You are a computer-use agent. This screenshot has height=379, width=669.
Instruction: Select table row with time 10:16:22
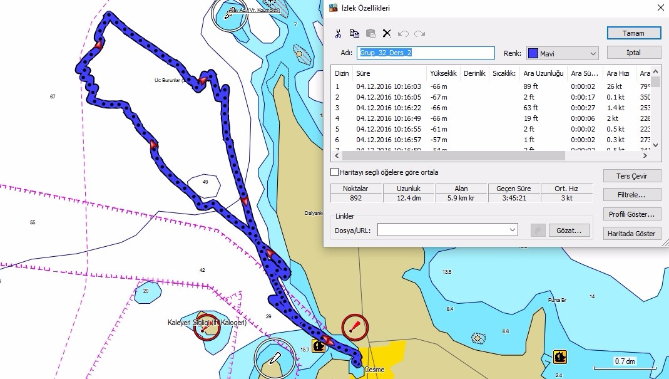pyautogui.click(x=491, y=108)
